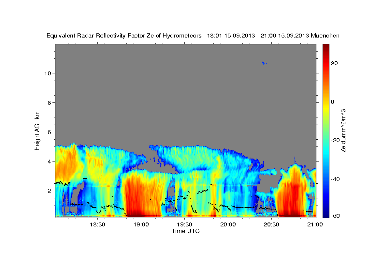Click the colorbar tick value "20"
This screenshot has width=391, height=261.
(334, 63)
